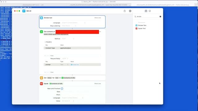Open the Type dropdown for prompt row
Screen dimensions: 198x111
64,64
